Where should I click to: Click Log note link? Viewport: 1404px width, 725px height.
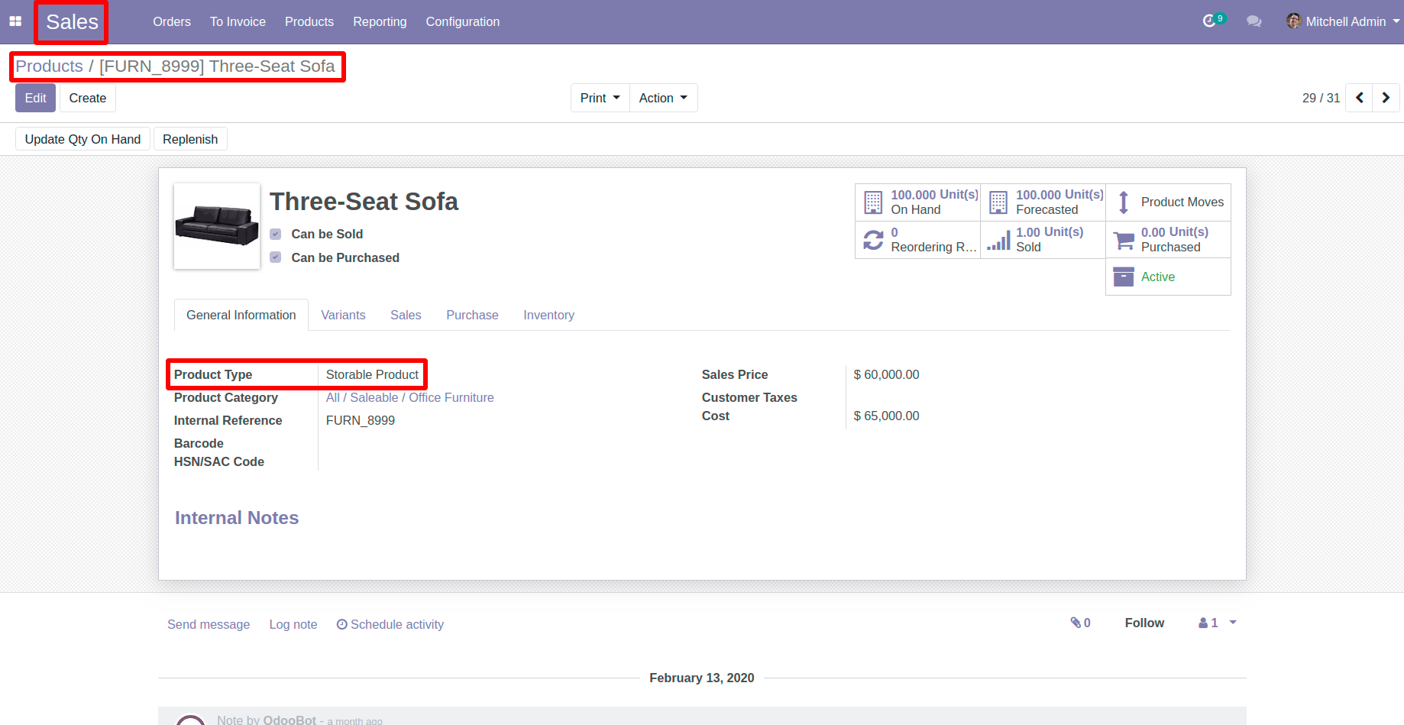293,624
